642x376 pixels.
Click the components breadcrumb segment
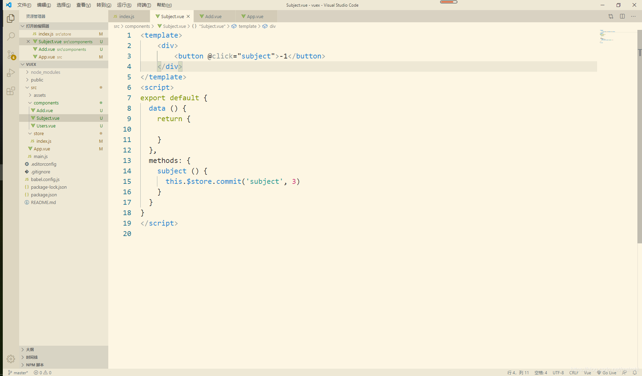(x=137, y=26)
